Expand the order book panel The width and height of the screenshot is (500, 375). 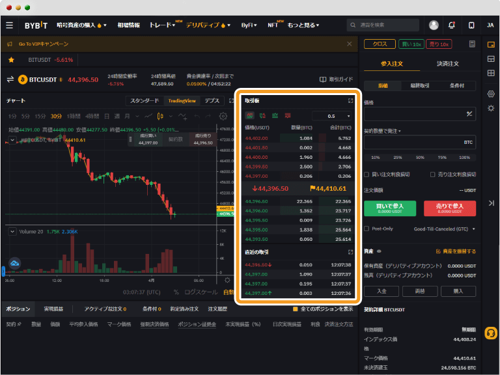[x=350, y=101]
